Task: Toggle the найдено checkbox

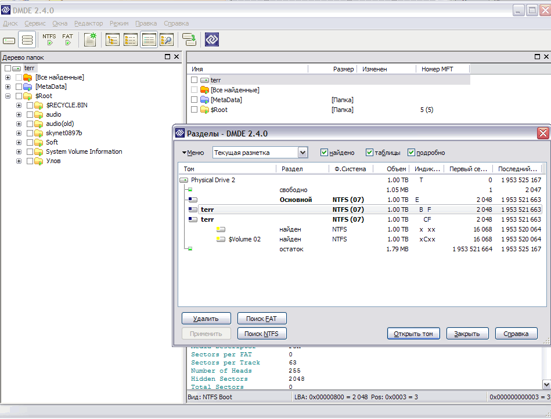Action: click(324, 153)
